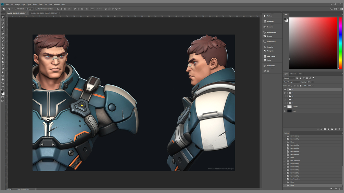Click the Home icon in options bar
Viewport: 344px width, 193px height.
click(x=3, y=9)
